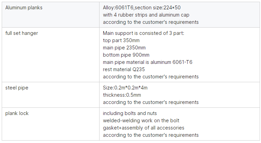The width and height of the screenshot is (261, 143).
Task: Click customer's requirements line in steel pipe row
Action: [x=150, y=102]
